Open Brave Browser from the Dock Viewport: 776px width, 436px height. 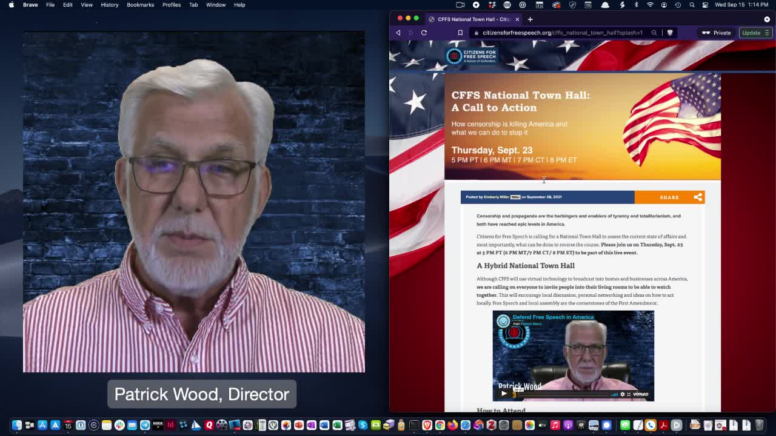[x=427, y=425]
